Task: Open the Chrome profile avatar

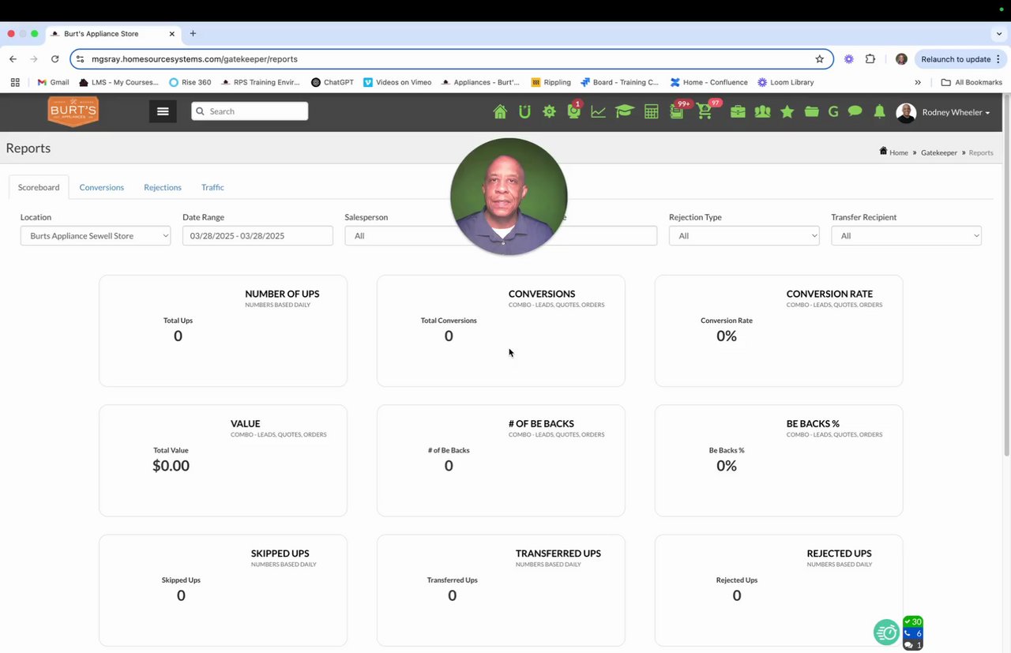Action: point(901,59)
